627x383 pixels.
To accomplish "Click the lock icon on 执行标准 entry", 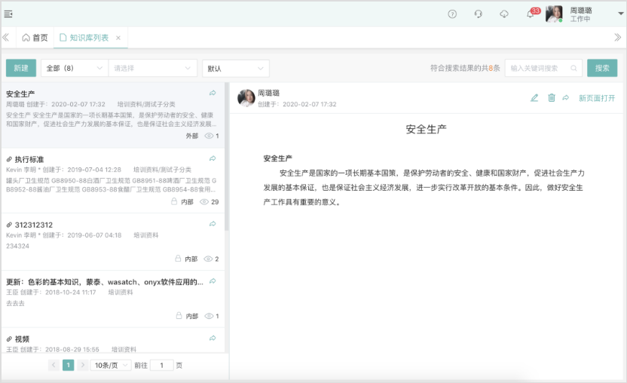I will tap(174, 202).
